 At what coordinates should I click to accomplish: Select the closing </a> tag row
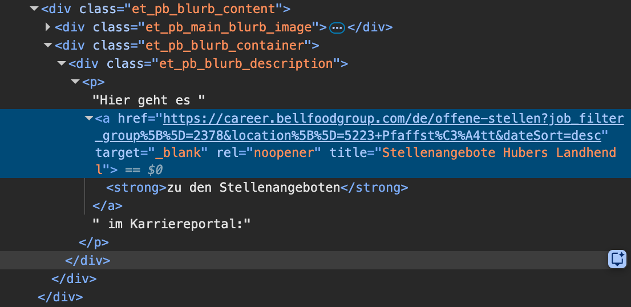[107, 205]
